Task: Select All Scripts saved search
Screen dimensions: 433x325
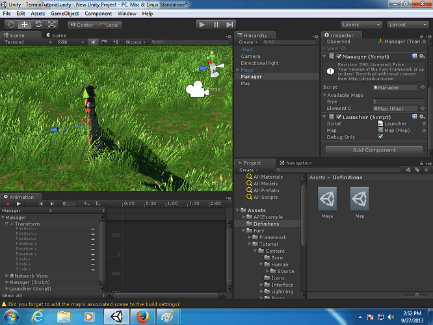Action: click(x=262, y=197)
